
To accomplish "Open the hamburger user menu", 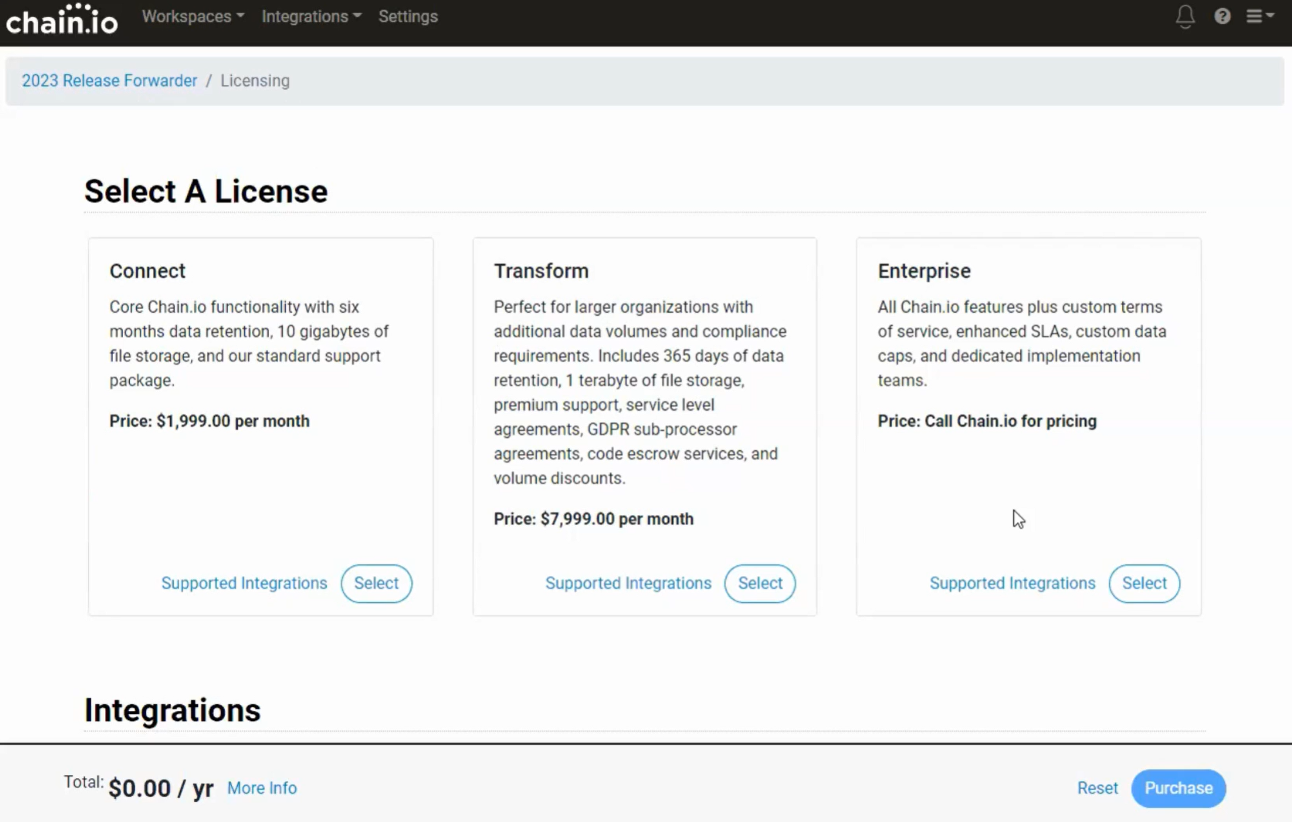I will click(1258, 16).
